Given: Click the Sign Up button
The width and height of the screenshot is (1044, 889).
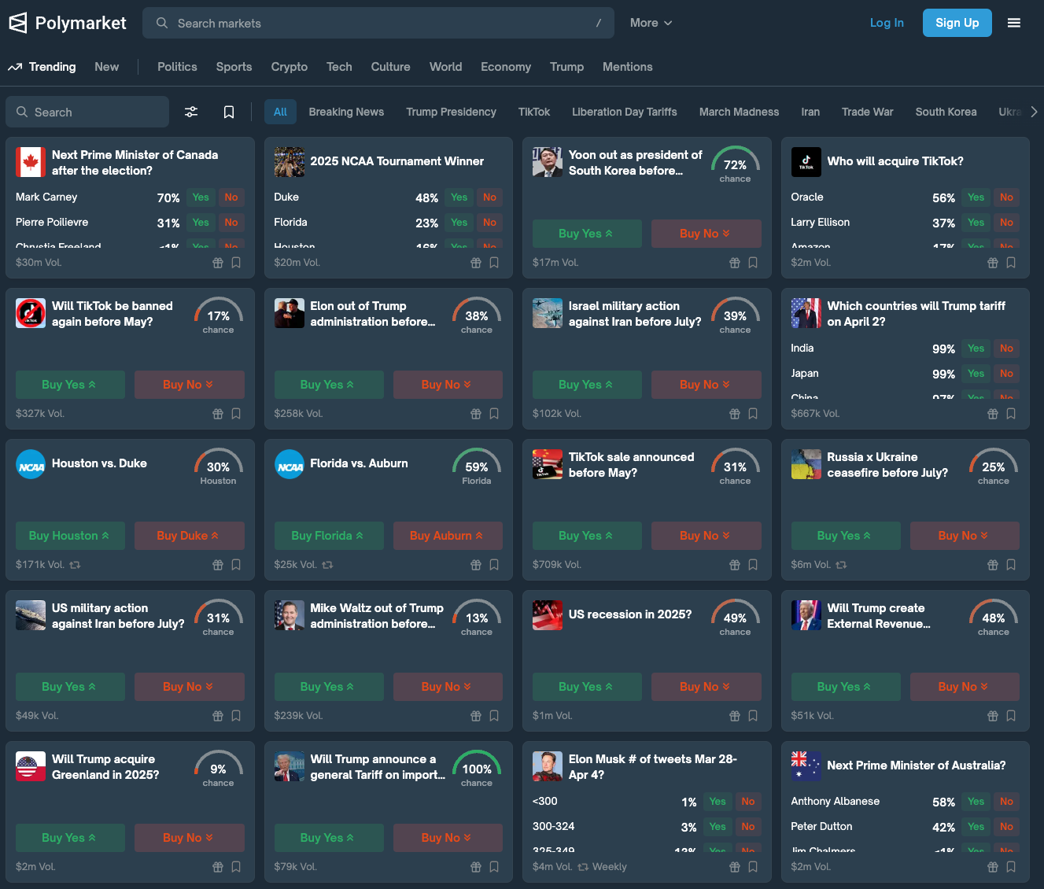Looking at the screenshot, I should tap(957, 23).
